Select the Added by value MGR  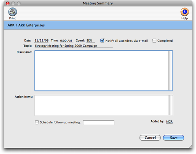[169, 121]
